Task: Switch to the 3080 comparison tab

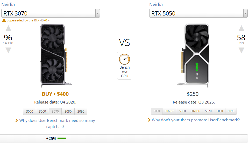Action: coord(68,112)
